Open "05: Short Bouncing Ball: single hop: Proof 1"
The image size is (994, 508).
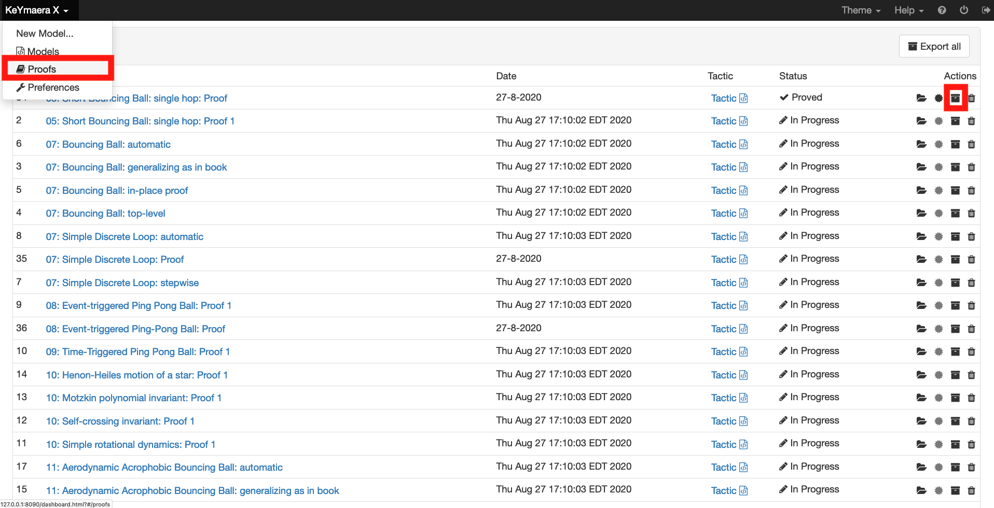[140, 121]
